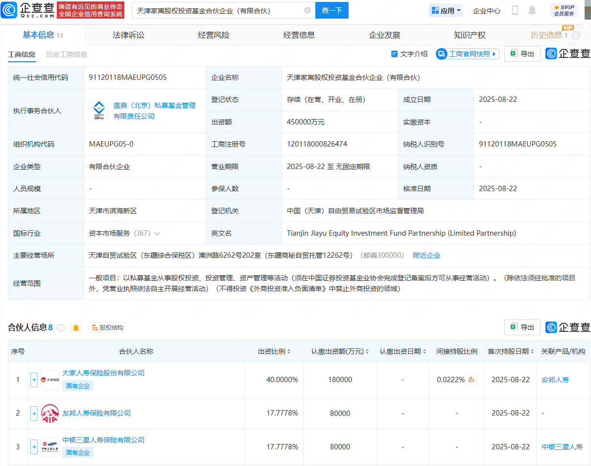Open 工商官网快照 snapshot
This screenshot has width=591, height=466.
(x=468, y=54)
